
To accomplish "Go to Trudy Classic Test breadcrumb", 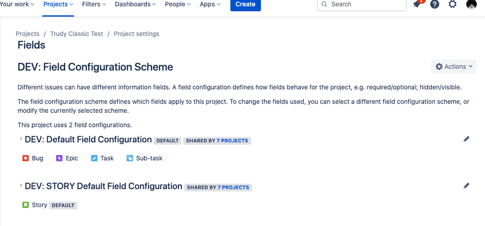I will coord(77,34).
